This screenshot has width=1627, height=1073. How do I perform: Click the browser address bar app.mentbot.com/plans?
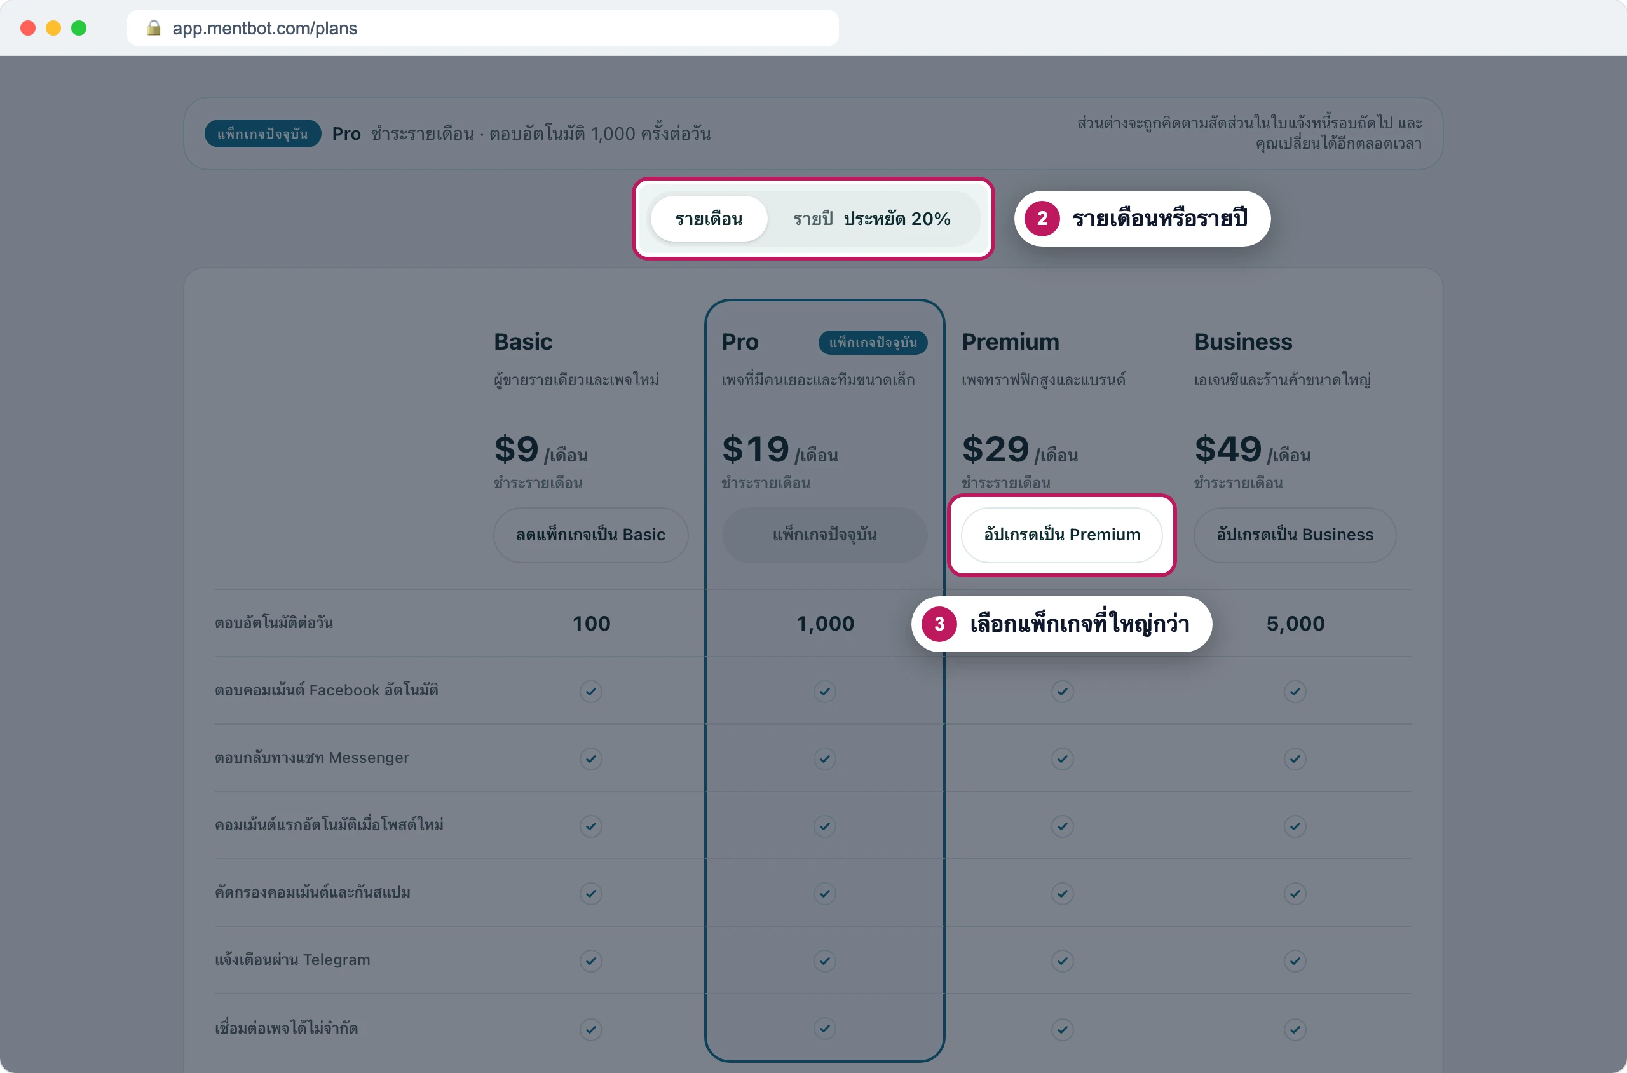coord(482,28)
